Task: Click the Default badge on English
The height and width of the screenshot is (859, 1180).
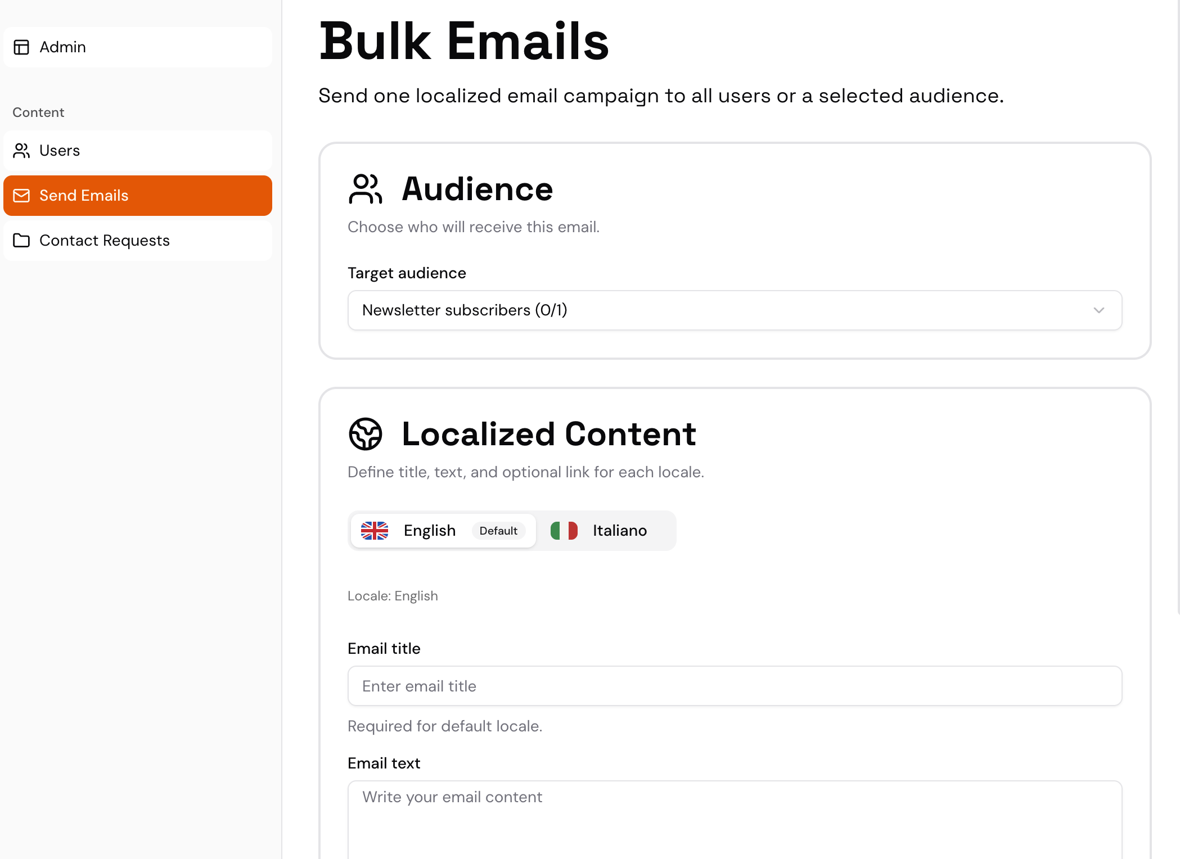Action: 498,531
